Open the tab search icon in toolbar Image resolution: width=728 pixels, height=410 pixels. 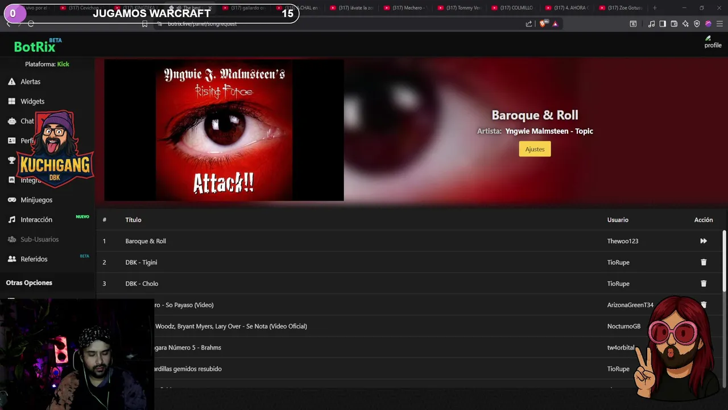(x=633, y=24)
